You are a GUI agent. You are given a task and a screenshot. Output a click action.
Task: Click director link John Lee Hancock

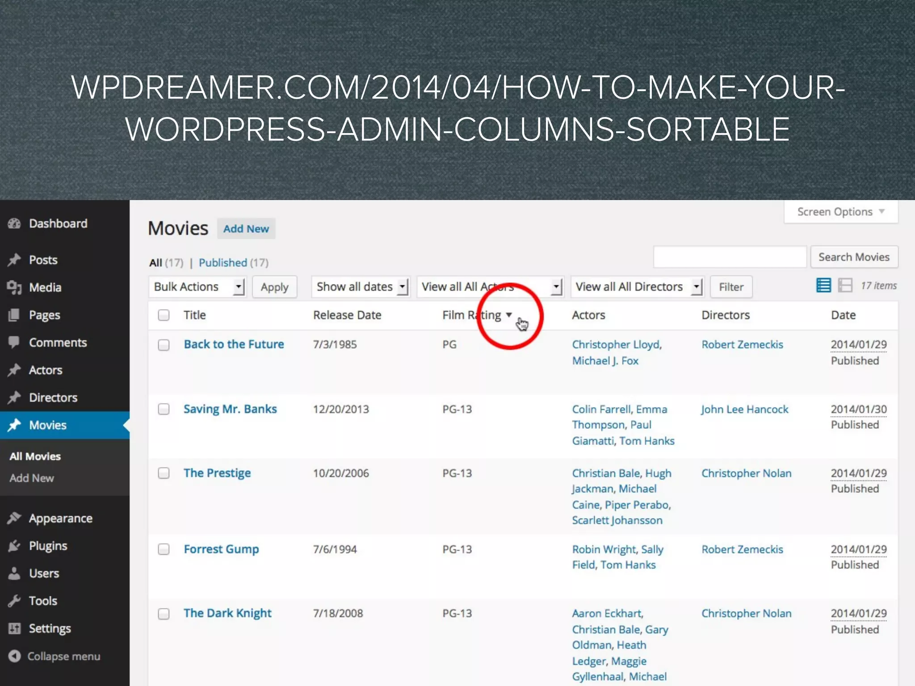[x=745, y=409]
